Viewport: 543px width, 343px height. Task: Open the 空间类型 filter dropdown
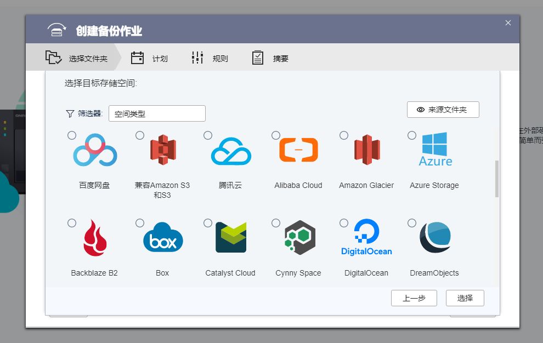click(x=157, y=114)
